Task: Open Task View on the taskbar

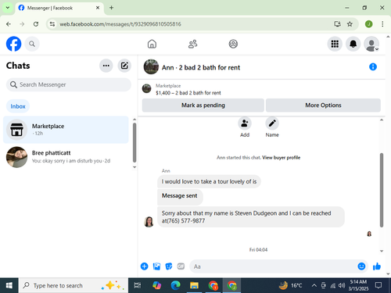Action: [x=138, y=285]
